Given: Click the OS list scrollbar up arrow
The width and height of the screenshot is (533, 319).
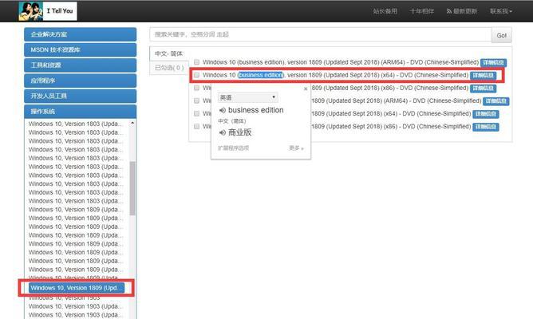Looking at the screenshot, I should 132,123.
